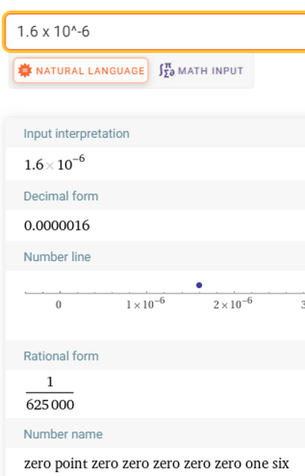Click the 2×10⁻⁶ number line label
Image resolution: width=305 pixels, height=476 pixels.
coord(233,303)
